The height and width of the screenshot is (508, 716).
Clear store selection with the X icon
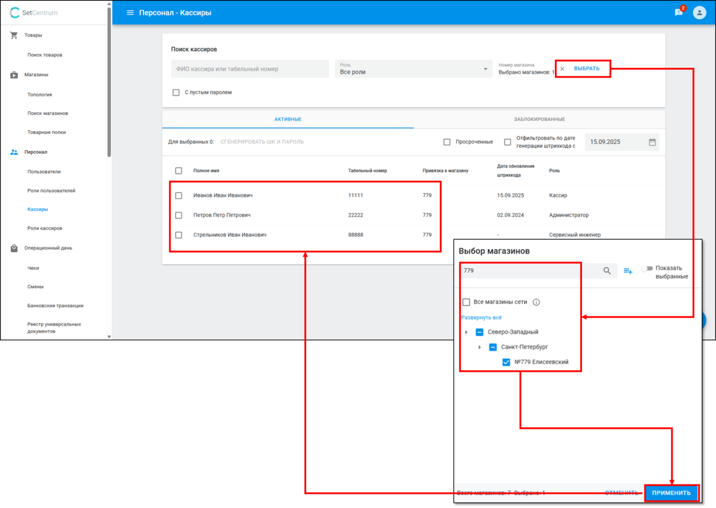point(562,69)
